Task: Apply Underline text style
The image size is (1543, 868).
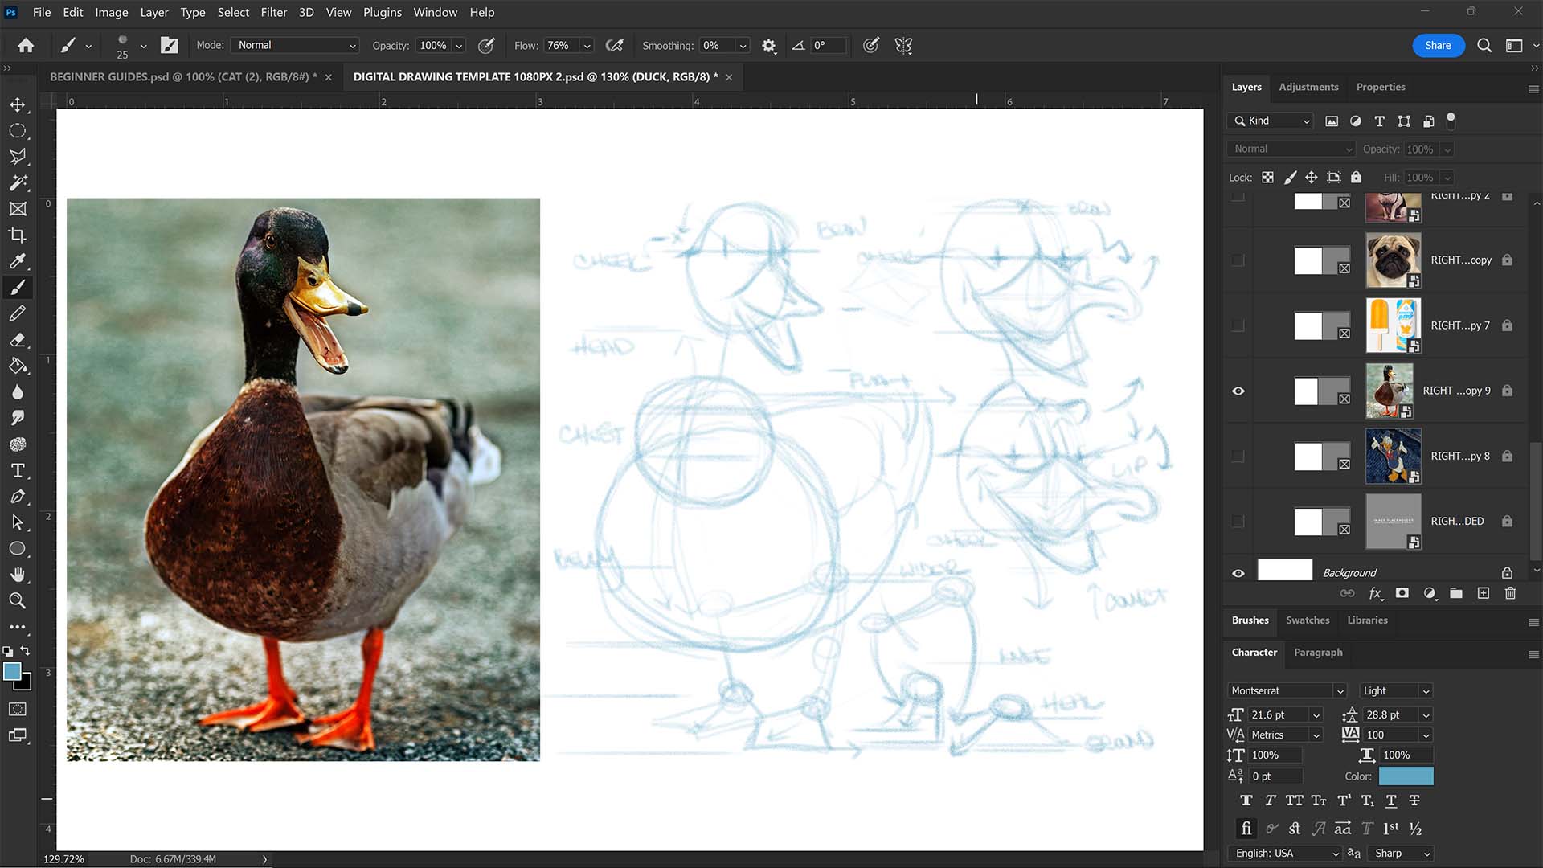Action: 1391,800
